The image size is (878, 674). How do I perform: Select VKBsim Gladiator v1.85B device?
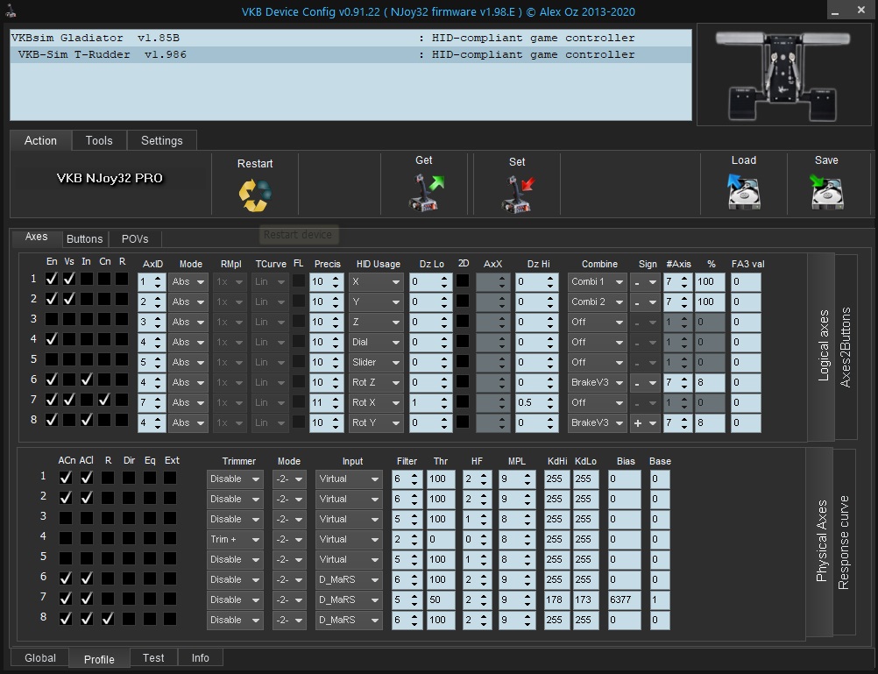point(350,38)
